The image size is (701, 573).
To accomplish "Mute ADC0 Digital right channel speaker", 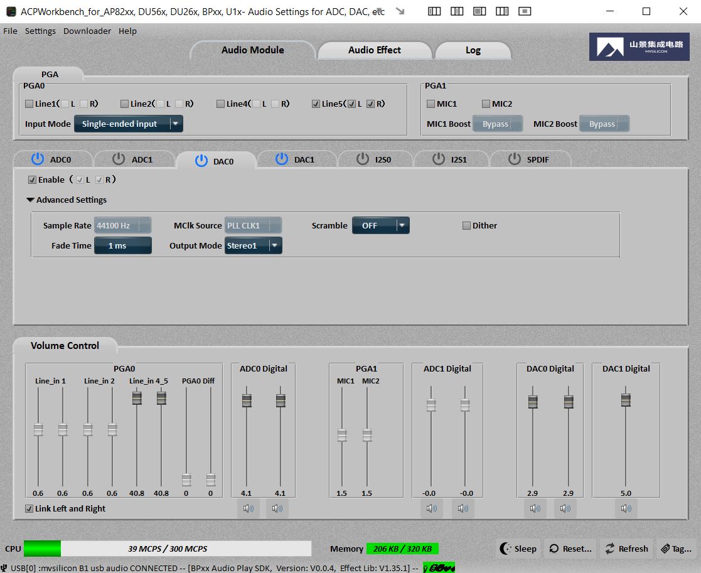I will [277, 508].
